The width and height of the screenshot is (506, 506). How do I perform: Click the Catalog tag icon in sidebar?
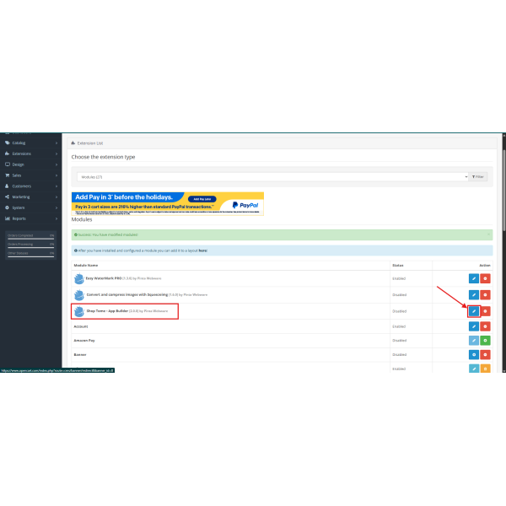7,143
